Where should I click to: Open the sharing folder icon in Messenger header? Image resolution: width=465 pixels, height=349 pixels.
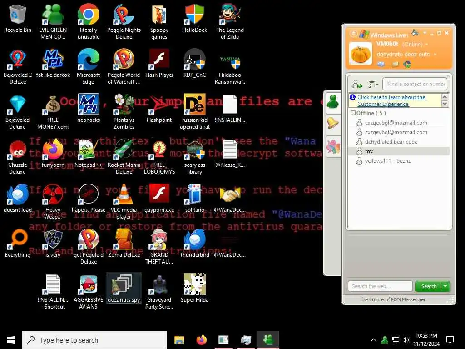[395, 64]
